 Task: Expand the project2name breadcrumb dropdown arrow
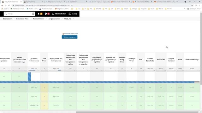[62, 19]
